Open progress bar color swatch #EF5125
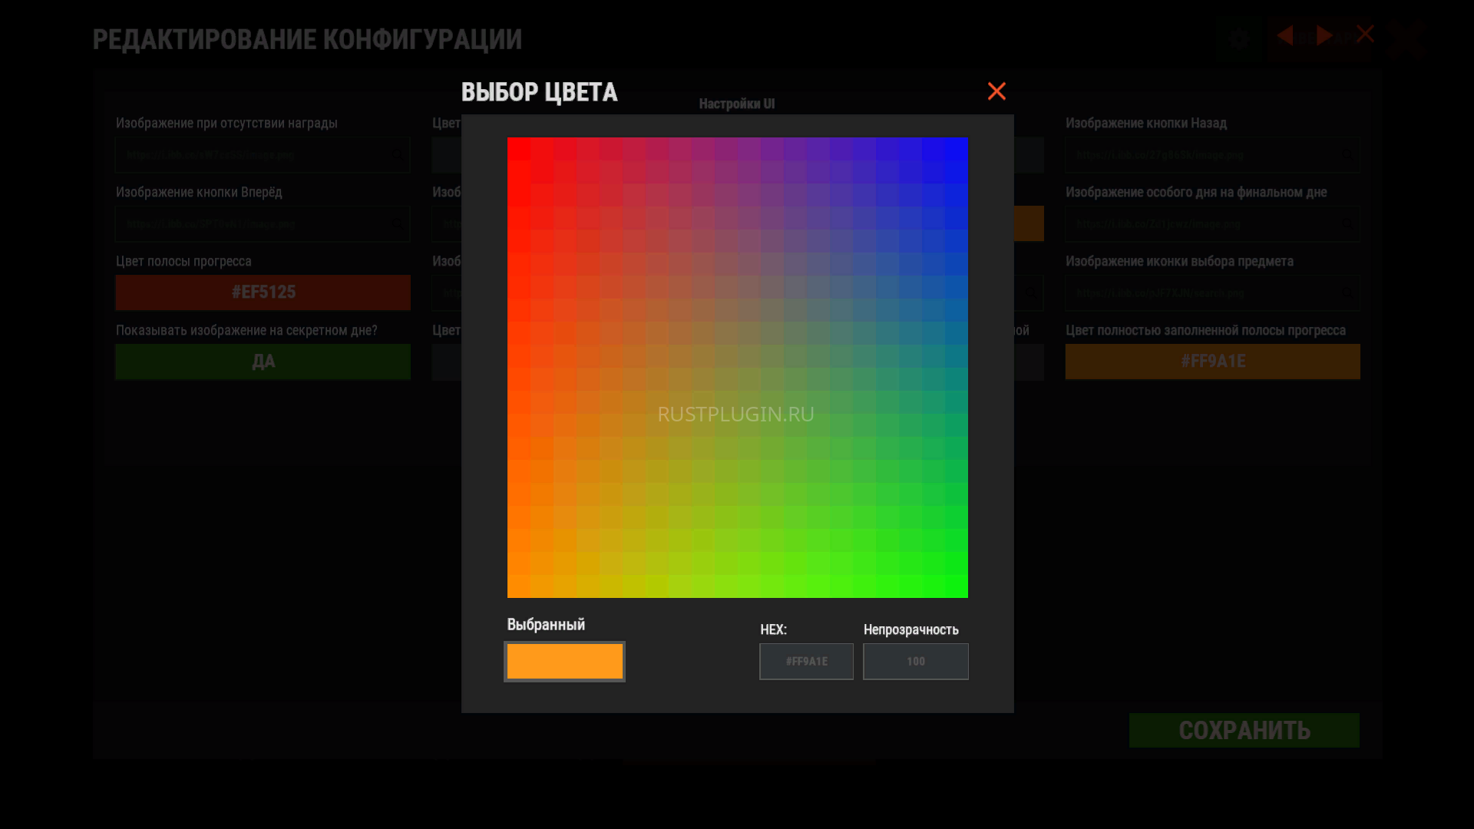 point(263,292)
